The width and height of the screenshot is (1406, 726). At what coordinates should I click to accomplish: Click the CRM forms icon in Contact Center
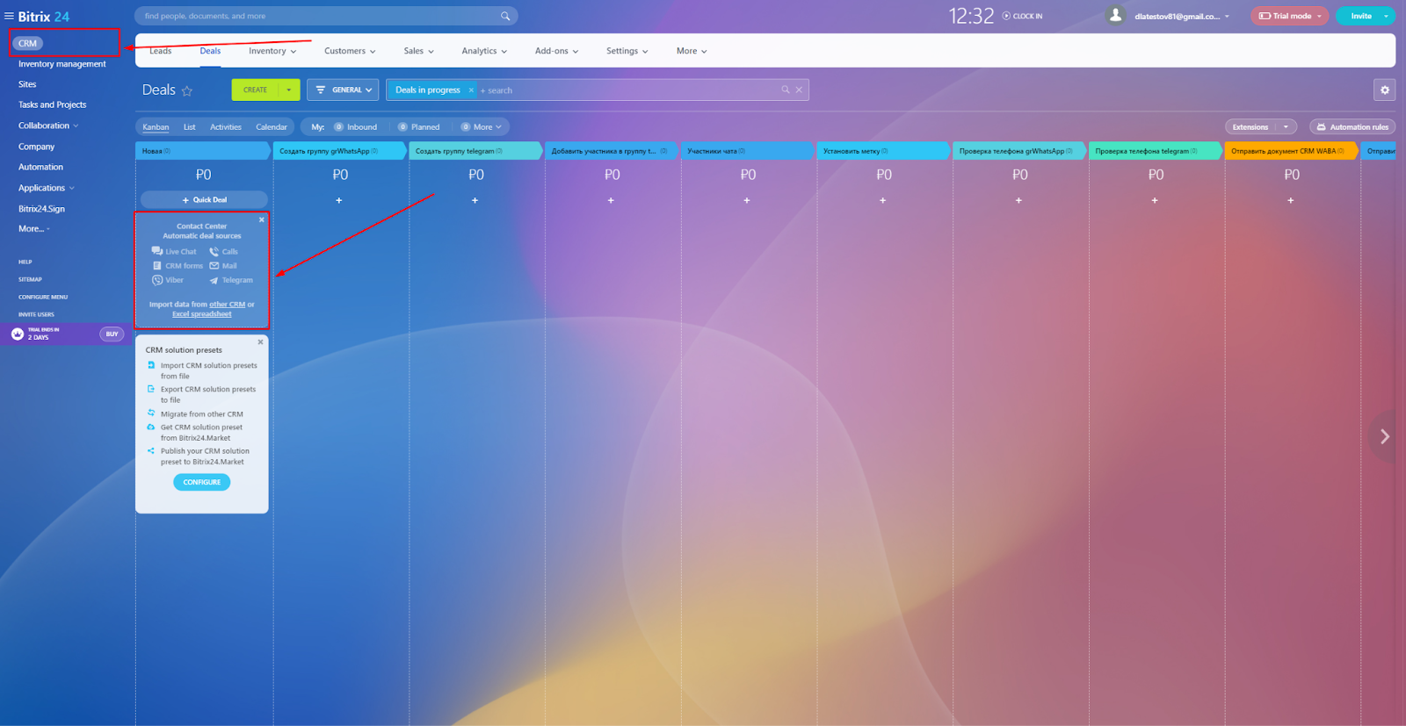(157, 265)
